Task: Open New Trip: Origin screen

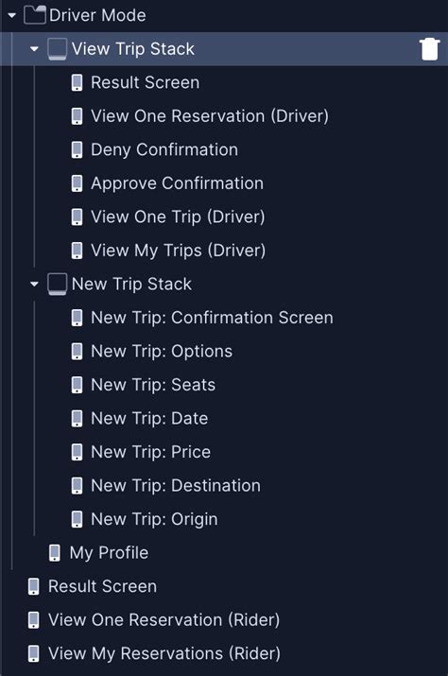Action: tap(154, 519)
